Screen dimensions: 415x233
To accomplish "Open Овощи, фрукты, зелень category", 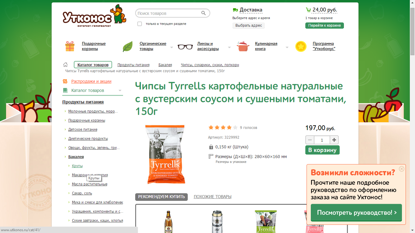I will click(x=94, y=148).
